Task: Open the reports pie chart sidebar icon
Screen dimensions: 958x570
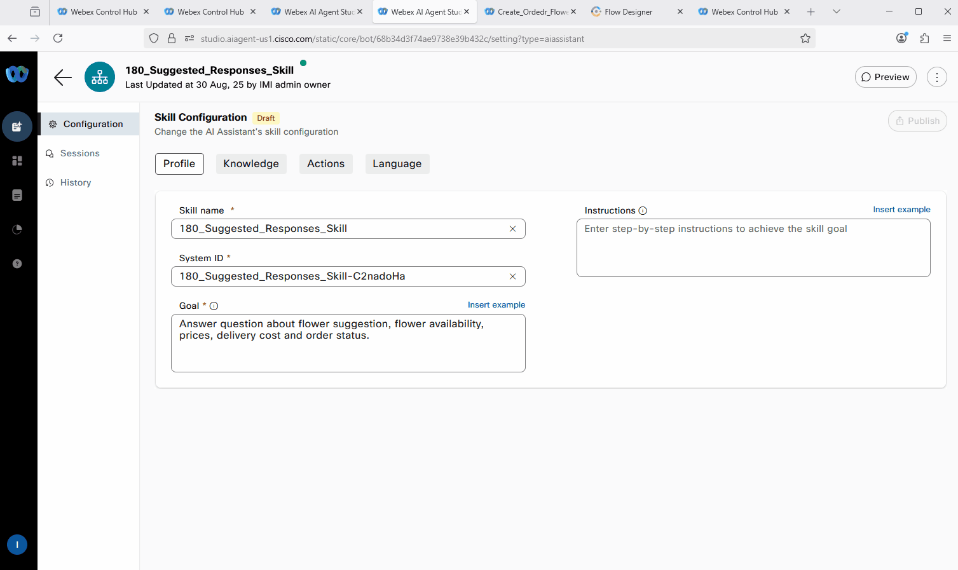Action: (17, 229)
